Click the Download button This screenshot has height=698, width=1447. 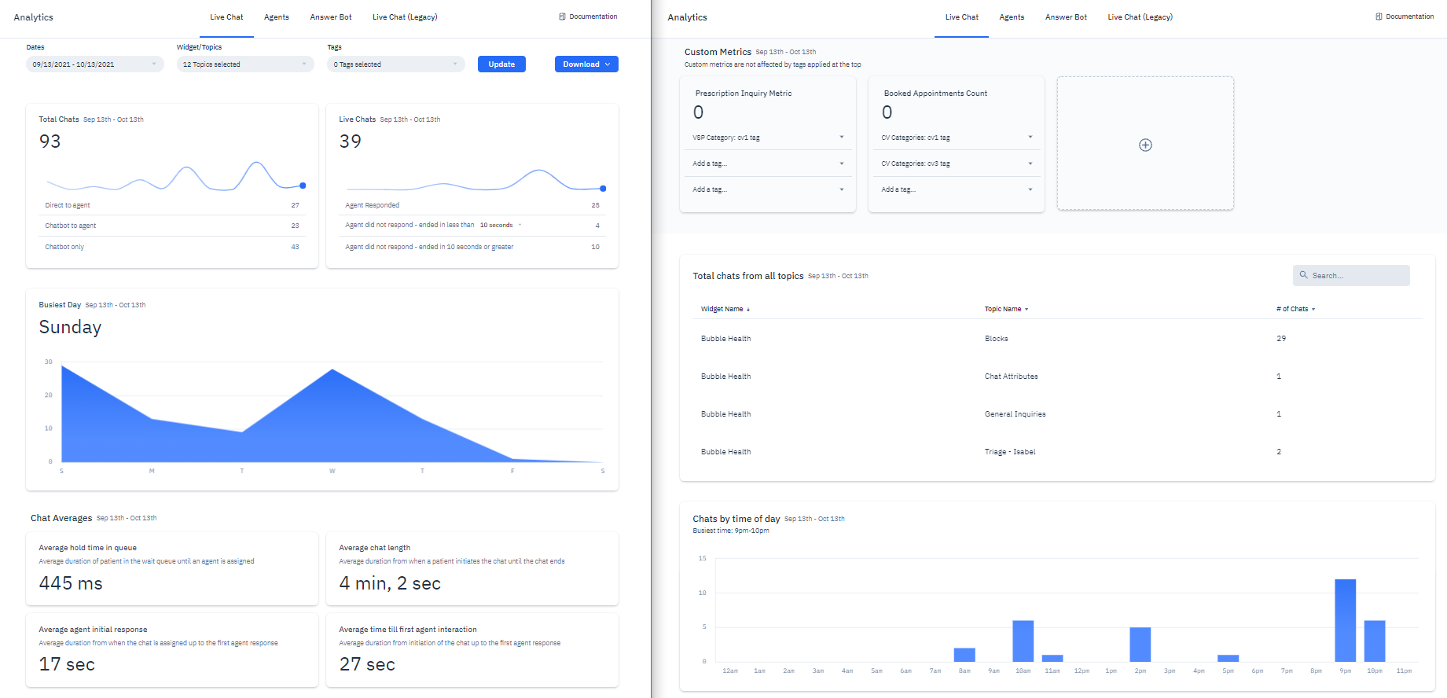[586, 64]
